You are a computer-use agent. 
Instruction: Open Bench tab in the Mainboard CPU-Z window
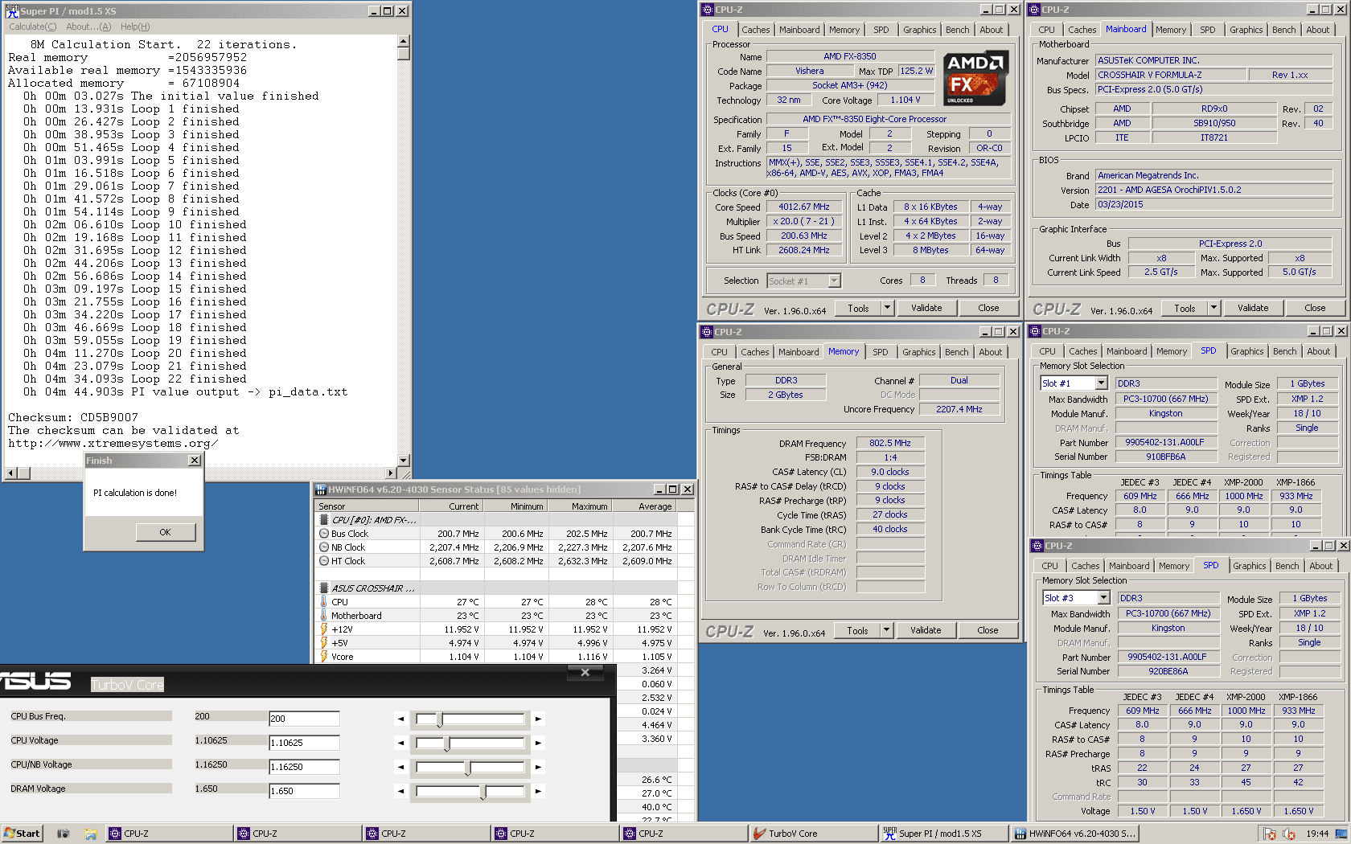[1283, 30]
